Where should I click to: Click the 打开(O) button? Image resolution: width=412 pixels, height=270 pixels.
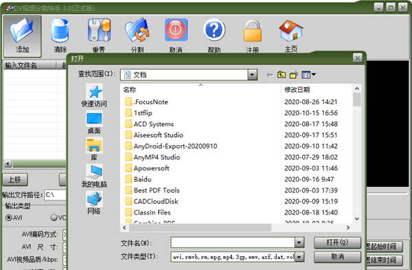coord(337,243)
